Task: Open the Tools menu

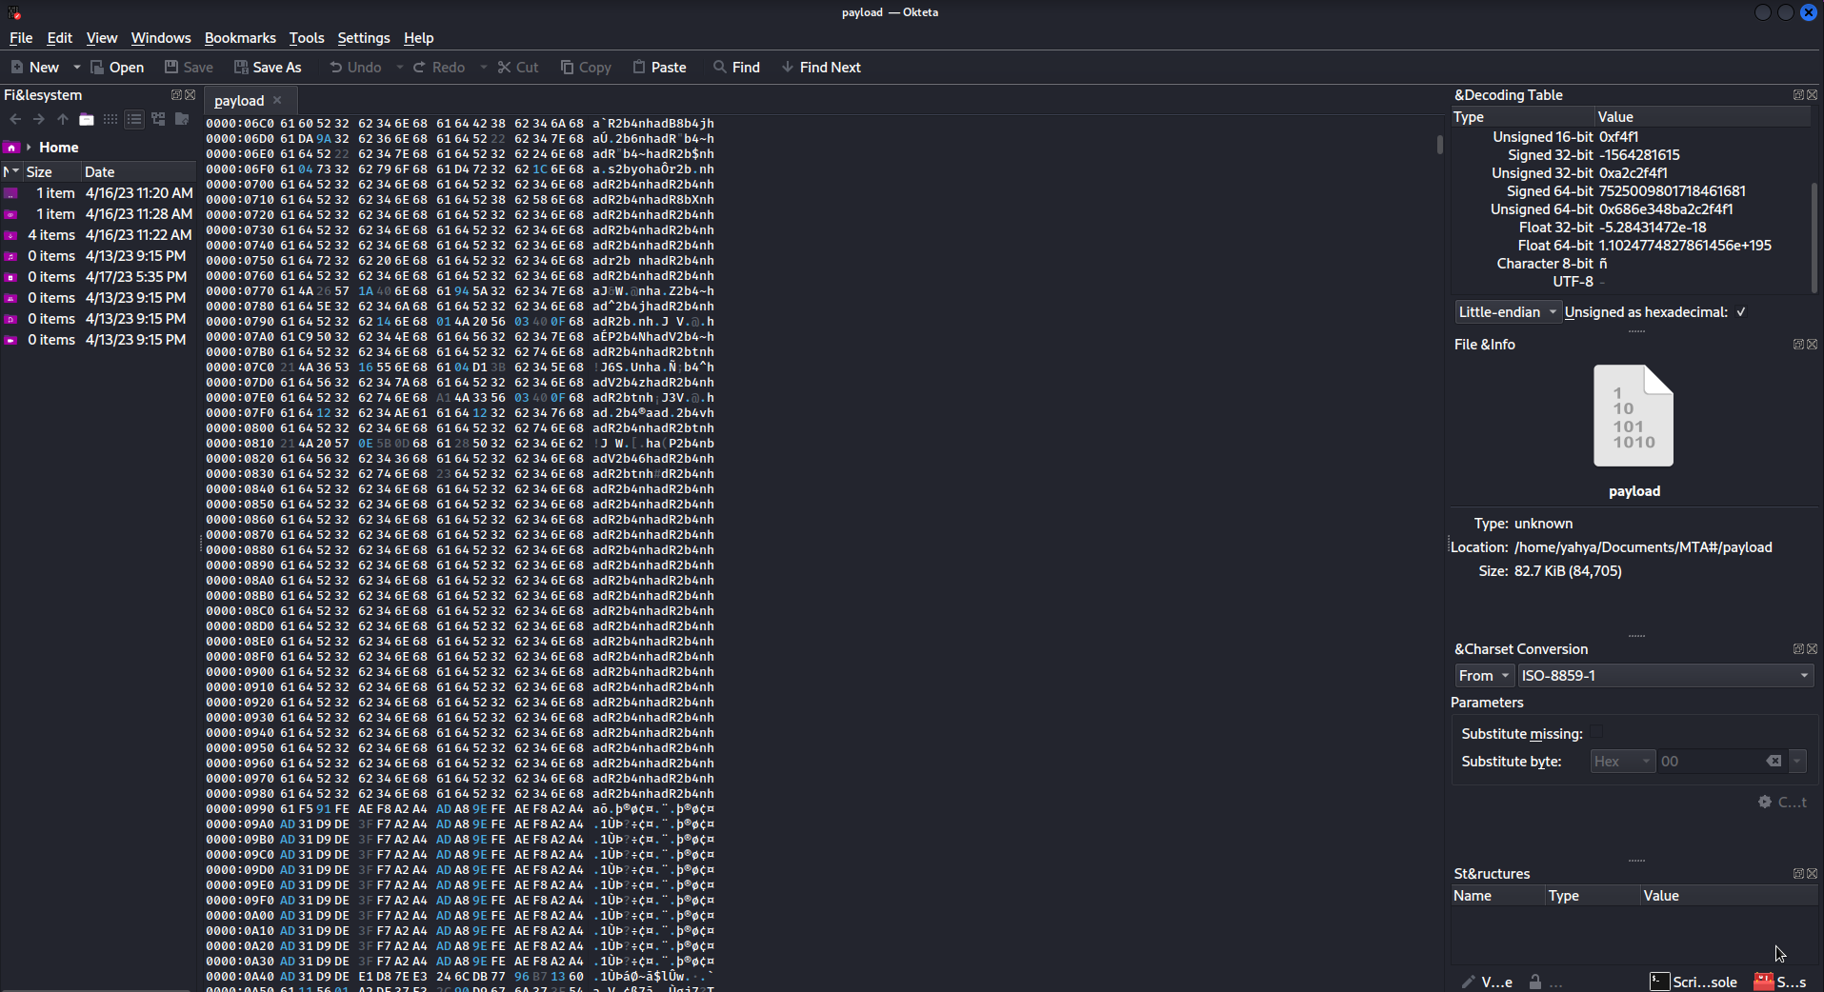Action: 307,38
